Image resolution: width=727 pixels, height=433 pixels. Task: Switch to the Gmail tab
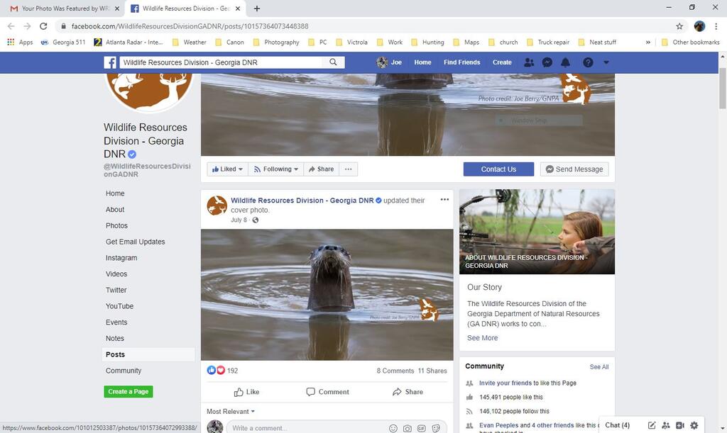point(63,9)
